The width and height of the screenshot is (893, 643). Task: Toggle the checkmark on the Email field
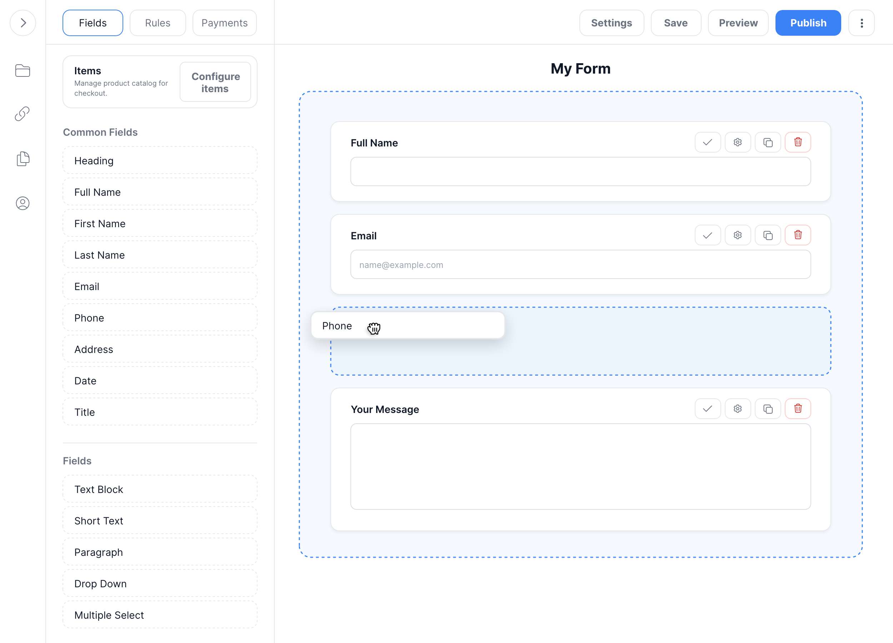click(x=707, y=235)
